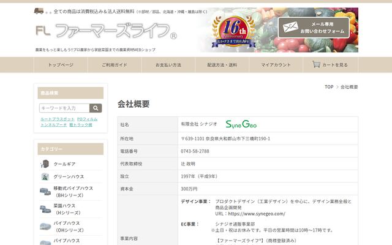Click the 社名 row label
The image size is (392, 245).
(124, 124)
